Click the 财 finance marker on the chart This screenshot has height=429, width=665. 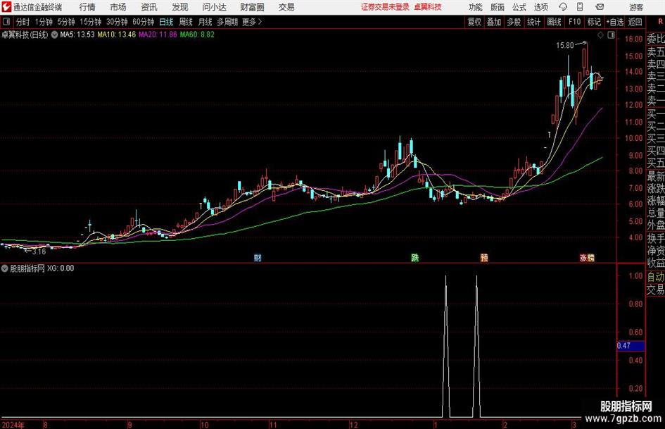pyautogui.click(x=258, y=257)
